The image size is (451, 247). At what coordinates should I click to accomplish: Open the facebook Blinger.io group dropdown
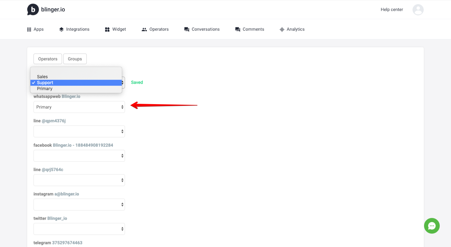point(79,156)
